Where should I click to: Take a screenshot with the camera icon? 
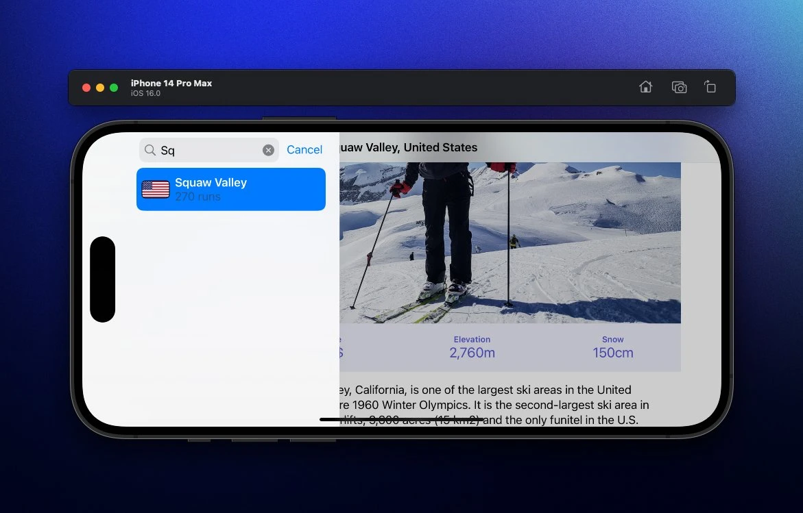(679, 87)
